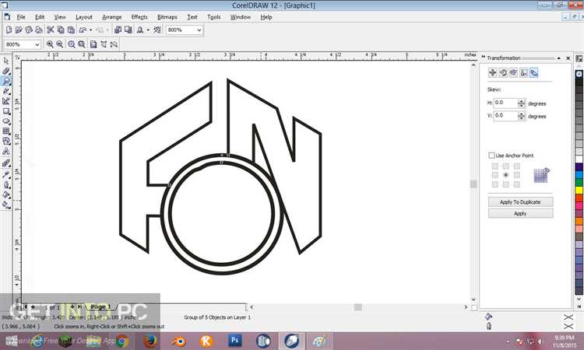The height and width of the screenshot is (350, 584).
Task: Click the Import toolbar icon
Action: [x=118, y=30]
